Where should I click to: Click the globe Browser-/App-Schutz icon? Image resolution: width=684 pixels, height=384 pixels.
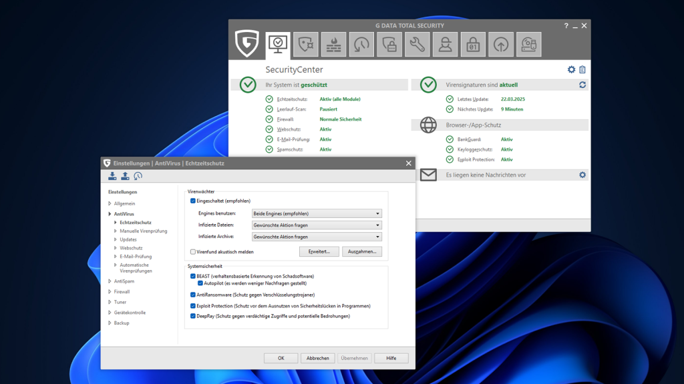tap(428, 125)
